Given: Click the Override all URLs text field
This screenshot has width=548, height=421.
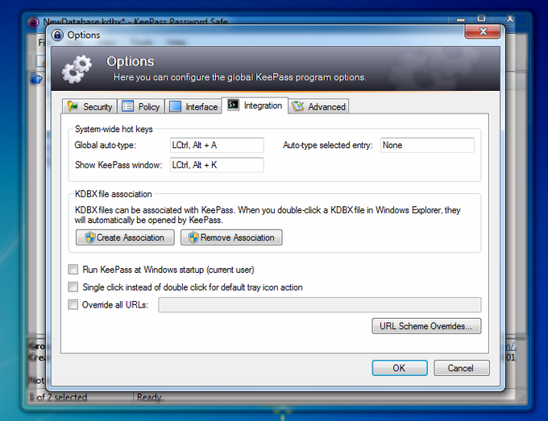Looking at the screenshot, I should 319,305.
